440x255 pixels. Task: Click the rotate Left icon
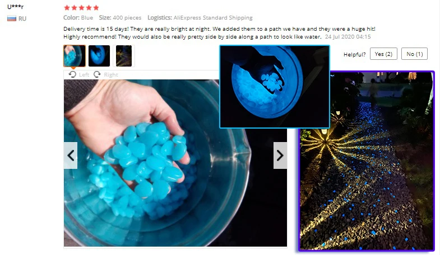pyautogui.click(x=72, y=74)
